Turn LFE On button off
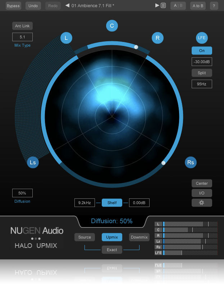 202,51
